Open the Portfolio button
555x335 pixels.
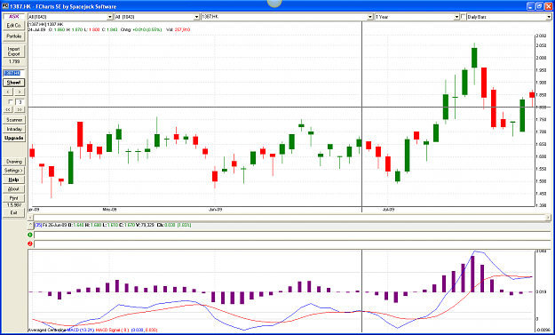(x=14, y=36)
